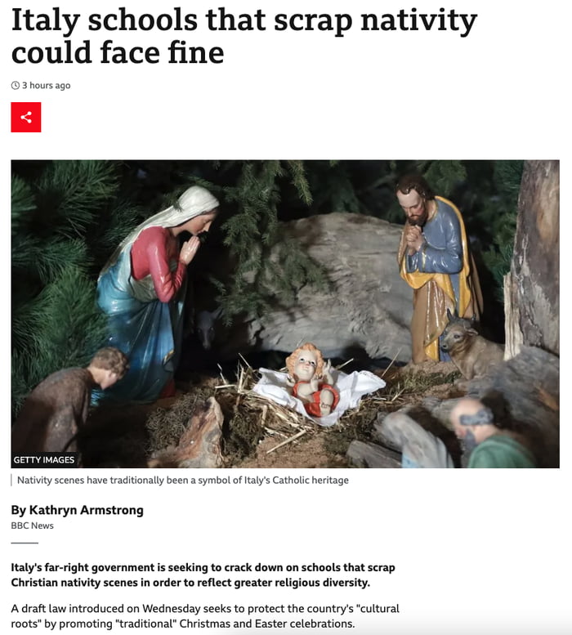Click the clock icon beside the timestamp
Viewport: 572px width, 635px height.
point(16,86)
